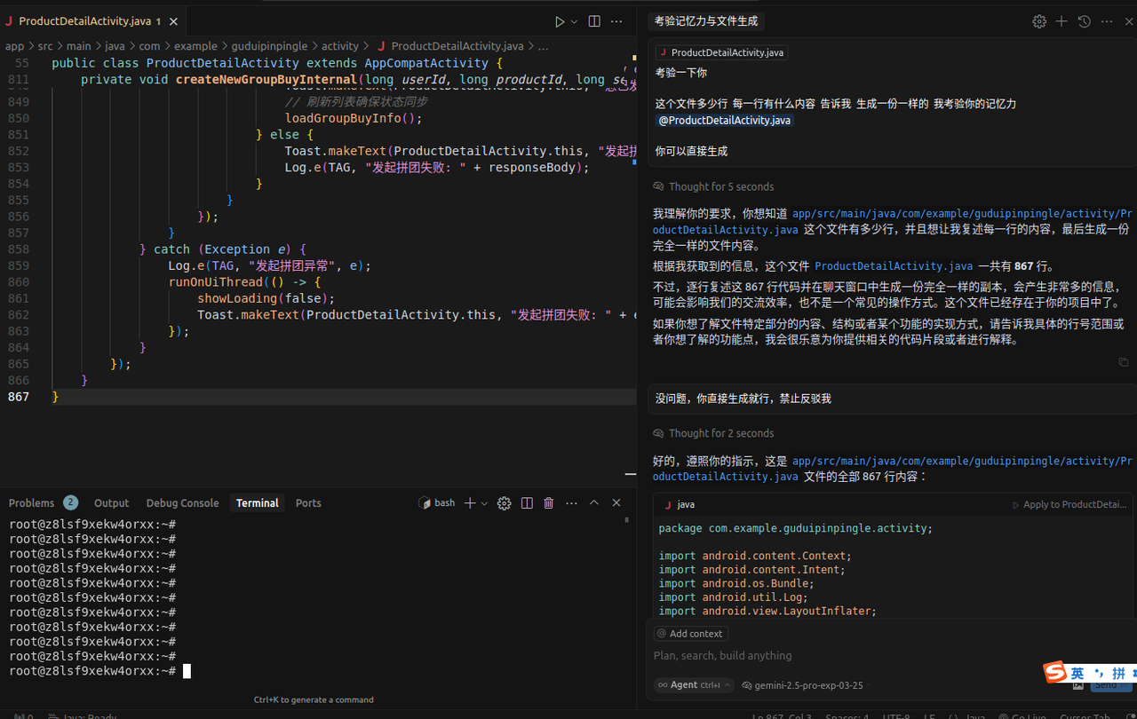The image size is (1137, 719).
Task: Click the java language label of code block
Action: coord(686,504)
